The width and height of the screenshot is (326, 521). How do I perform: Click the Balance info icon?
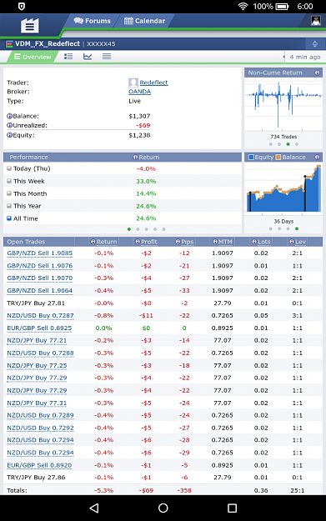point(9,116)
